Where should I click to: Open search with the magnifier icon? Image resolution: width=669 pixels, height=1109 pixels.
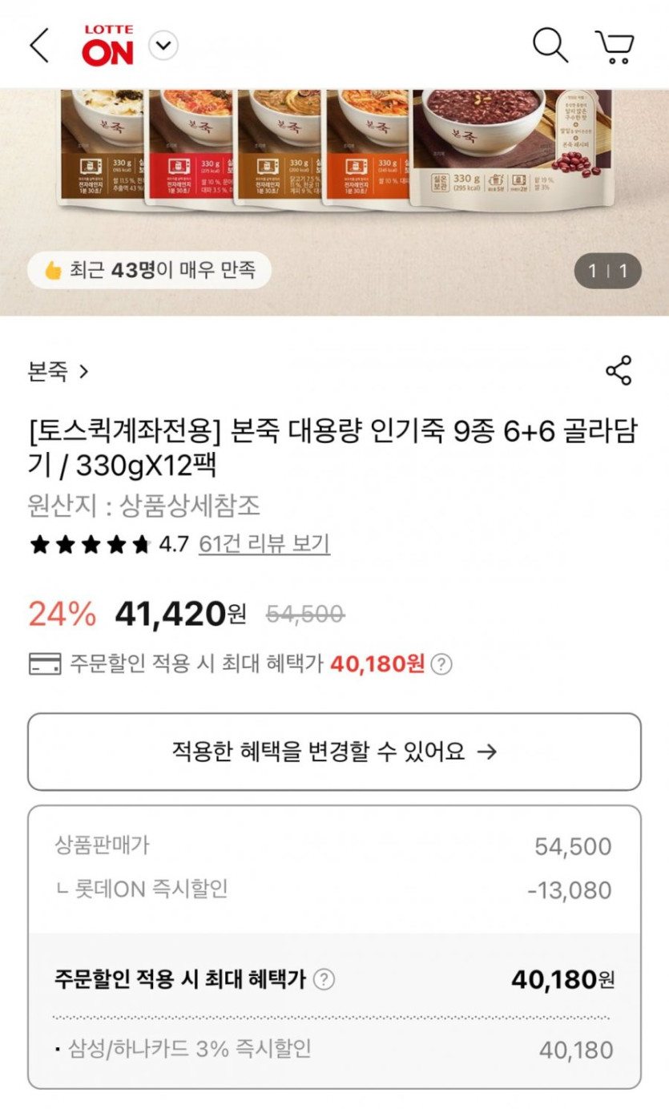(x=550, y=45)
